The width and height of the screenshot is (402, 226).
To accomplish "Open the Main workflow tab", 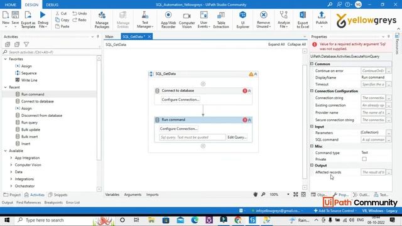I will (x=109, y=36).
